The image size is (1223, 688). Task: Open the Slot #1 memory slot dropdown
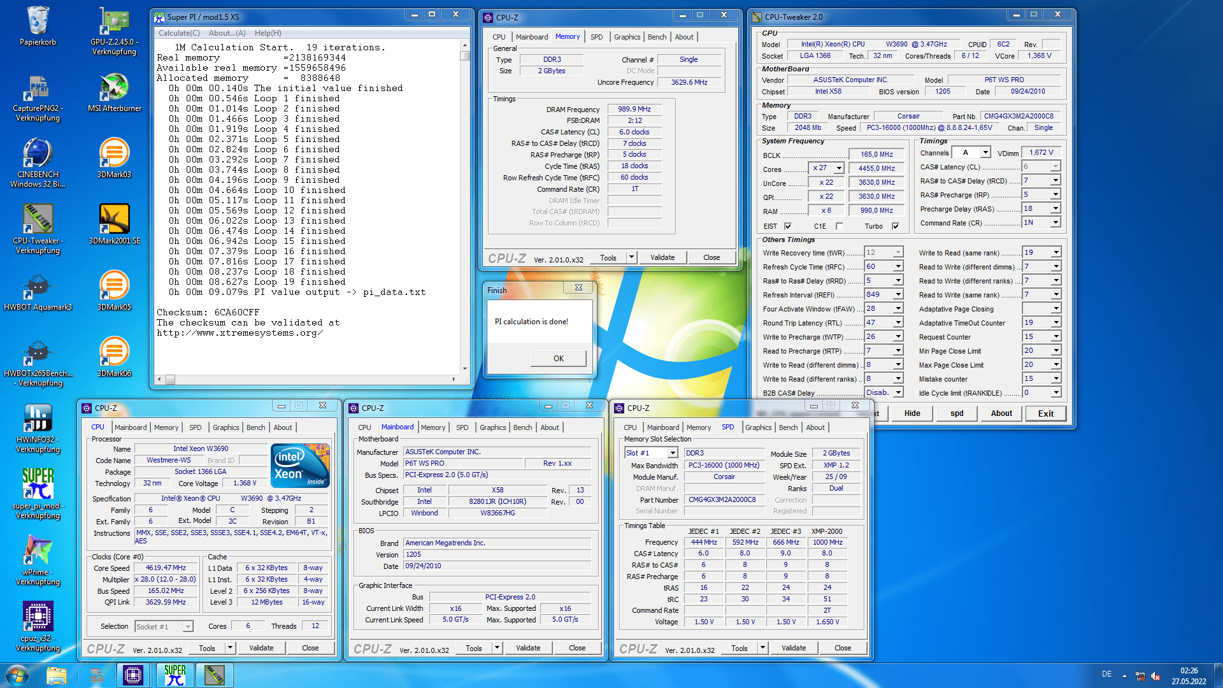[x=672, y=452]
